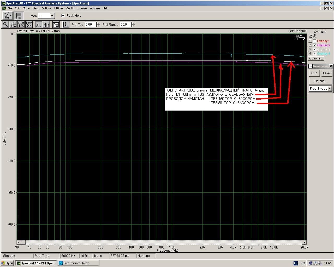Click the Plot Top input field

[x=91, y=25]
